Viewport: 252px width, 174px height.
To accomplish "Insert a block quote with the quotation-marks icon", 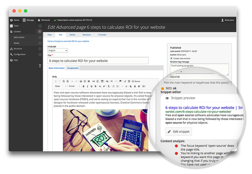I will pyautogui.click(x=93, y=81).
